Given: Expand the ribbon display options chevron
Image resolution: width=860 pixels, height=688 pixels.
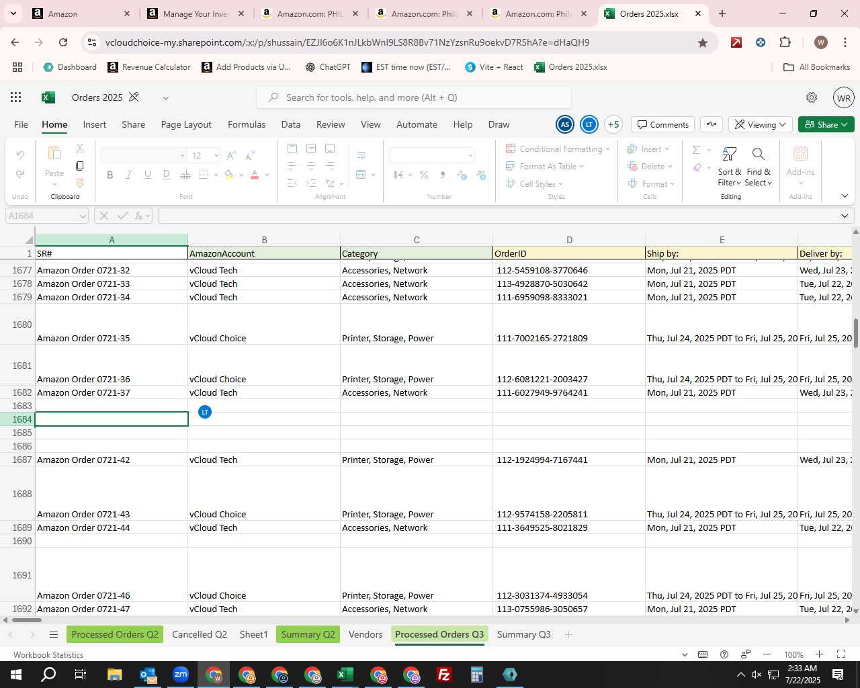Looking at the screenshot, I should tap(845, 196).
